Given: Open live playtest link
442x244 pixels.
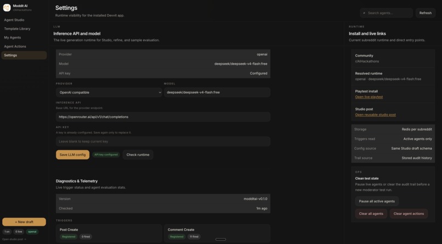Looking at the screenshot, I should (x=369, y=97).
